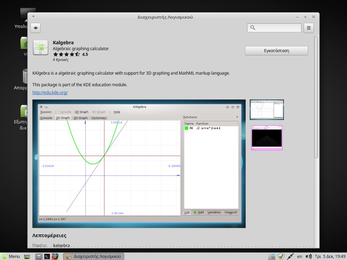Click the back arrow button
Screen dimensions: 347x260
tap(36, 28)
